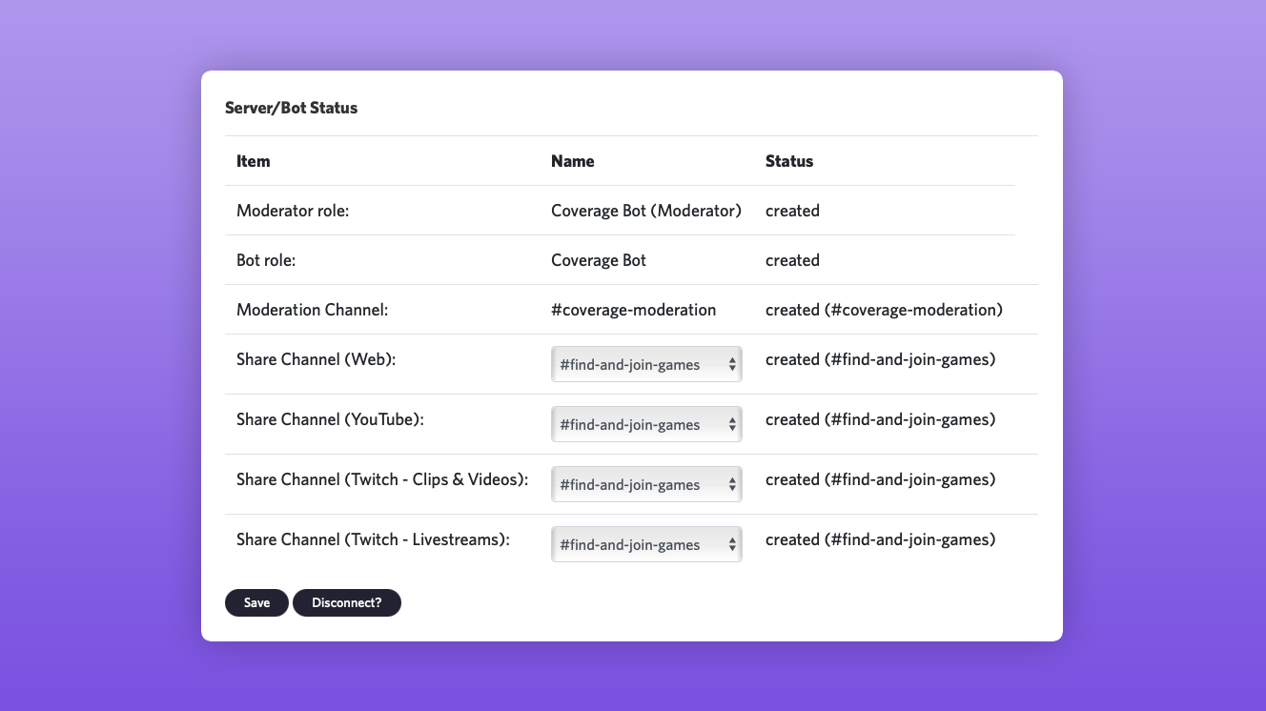Click the arrows on the Twitch Clips selector

(x=731, y=484)
